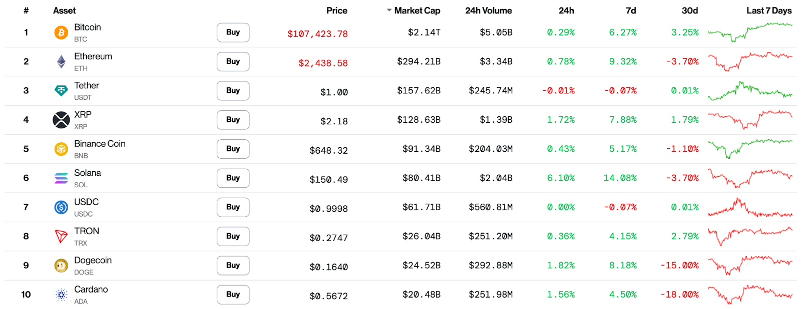
Task: Click the Solana logo icon
Action: pos(61,178)
